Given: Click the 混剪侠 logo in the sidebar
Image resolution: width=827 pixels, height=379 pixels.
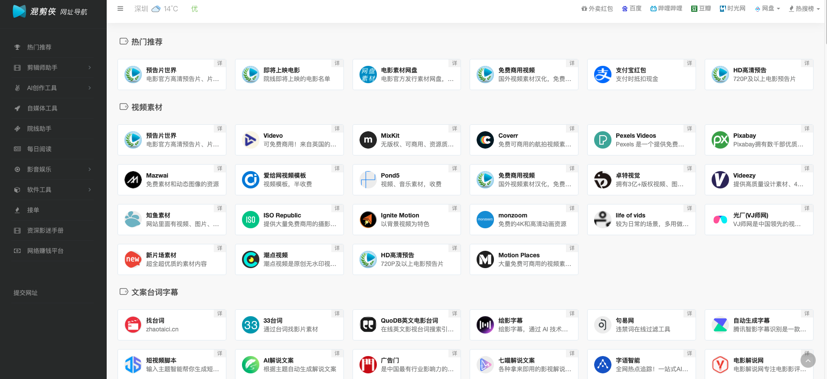Looking at the screenshot, I should pos(50,11).
